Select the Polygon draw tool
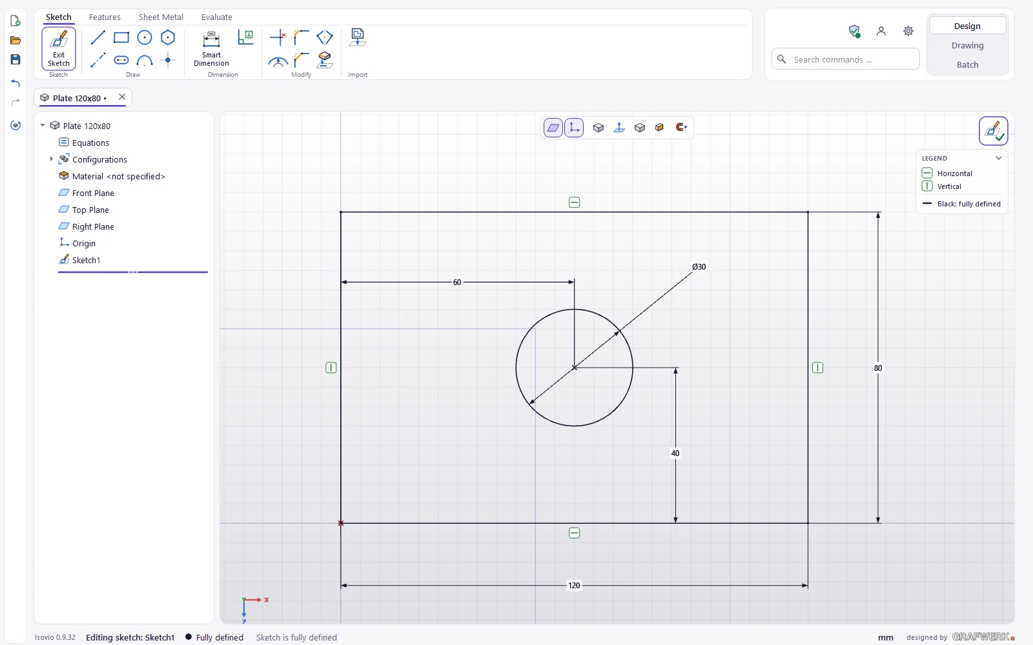Image resolution: width=1033 pixels, height=645 pixels. click(168, 37)
